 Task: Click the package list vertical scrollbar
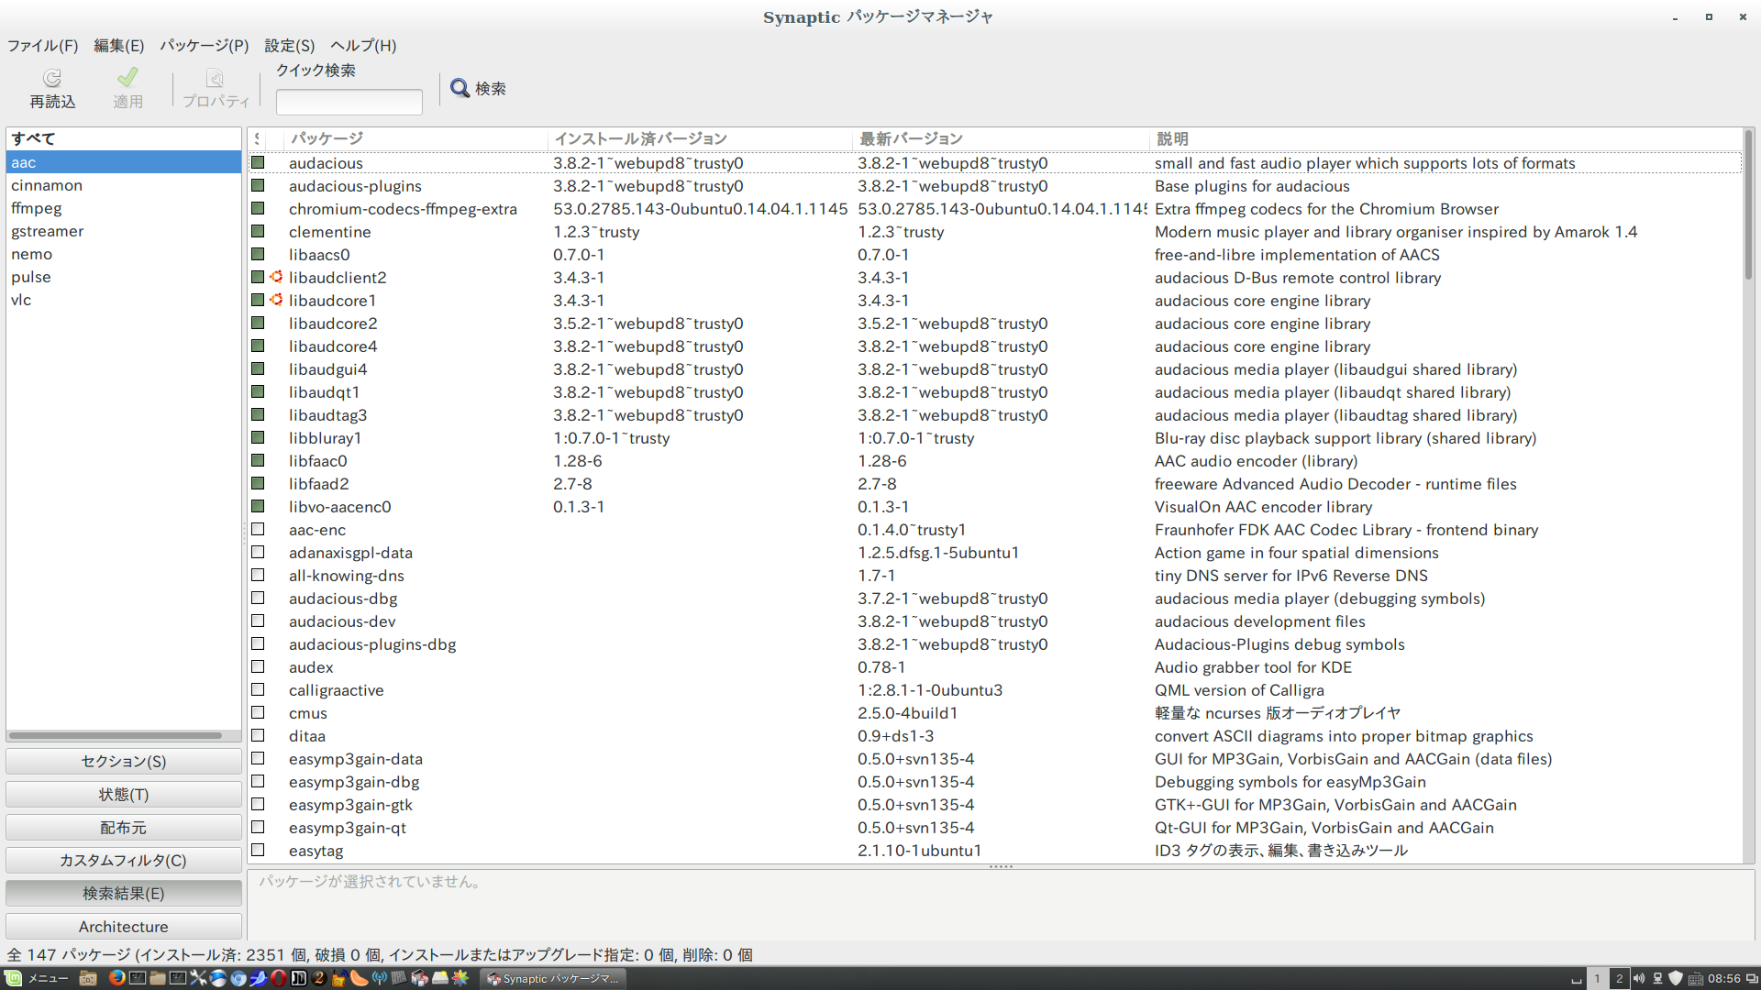(x=1748, y=206)
